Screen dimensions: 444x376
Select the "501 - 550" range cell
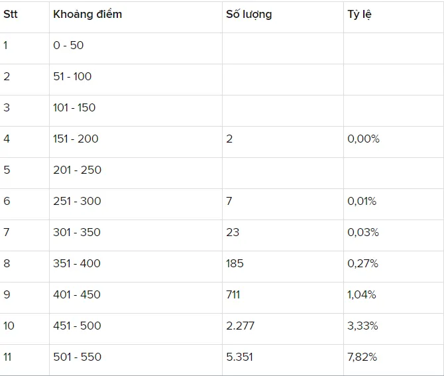[x=77, y=357]
